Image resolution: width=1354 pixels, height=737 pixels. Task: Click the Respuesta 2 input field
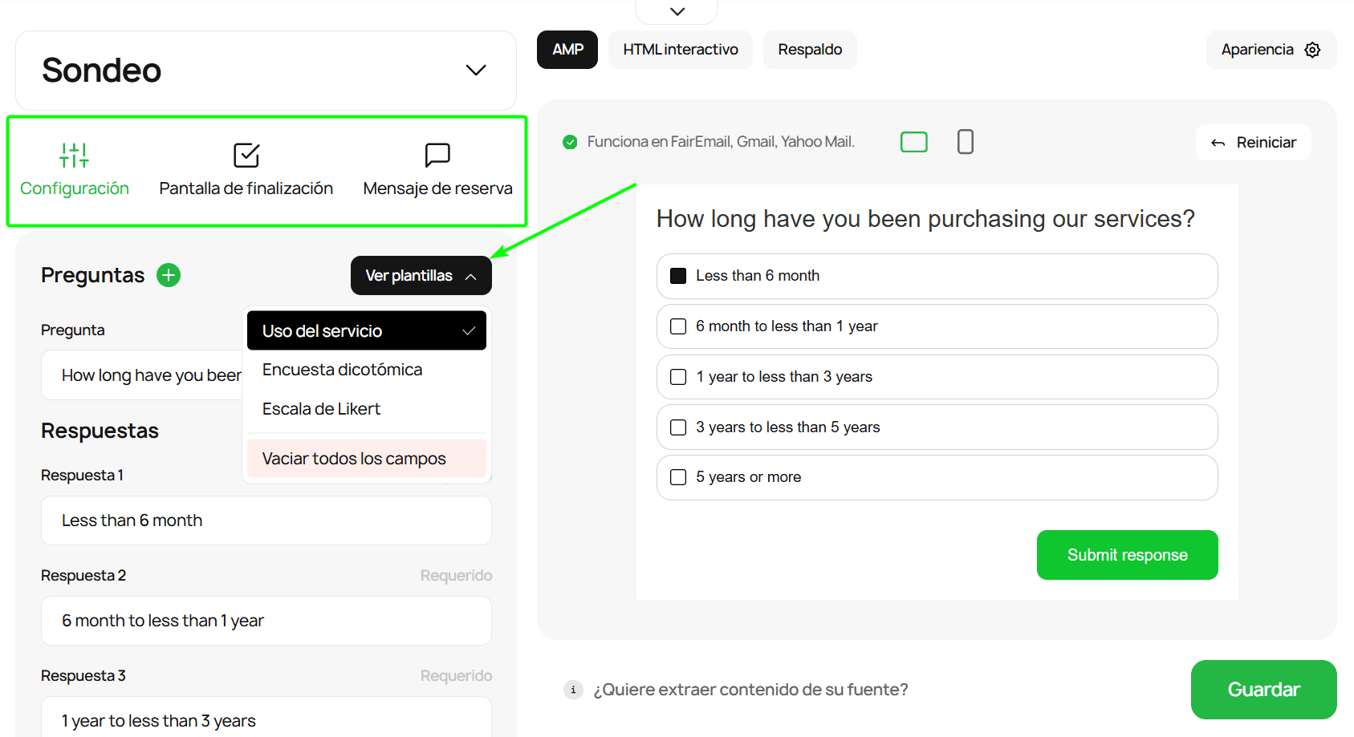[266, 621]
